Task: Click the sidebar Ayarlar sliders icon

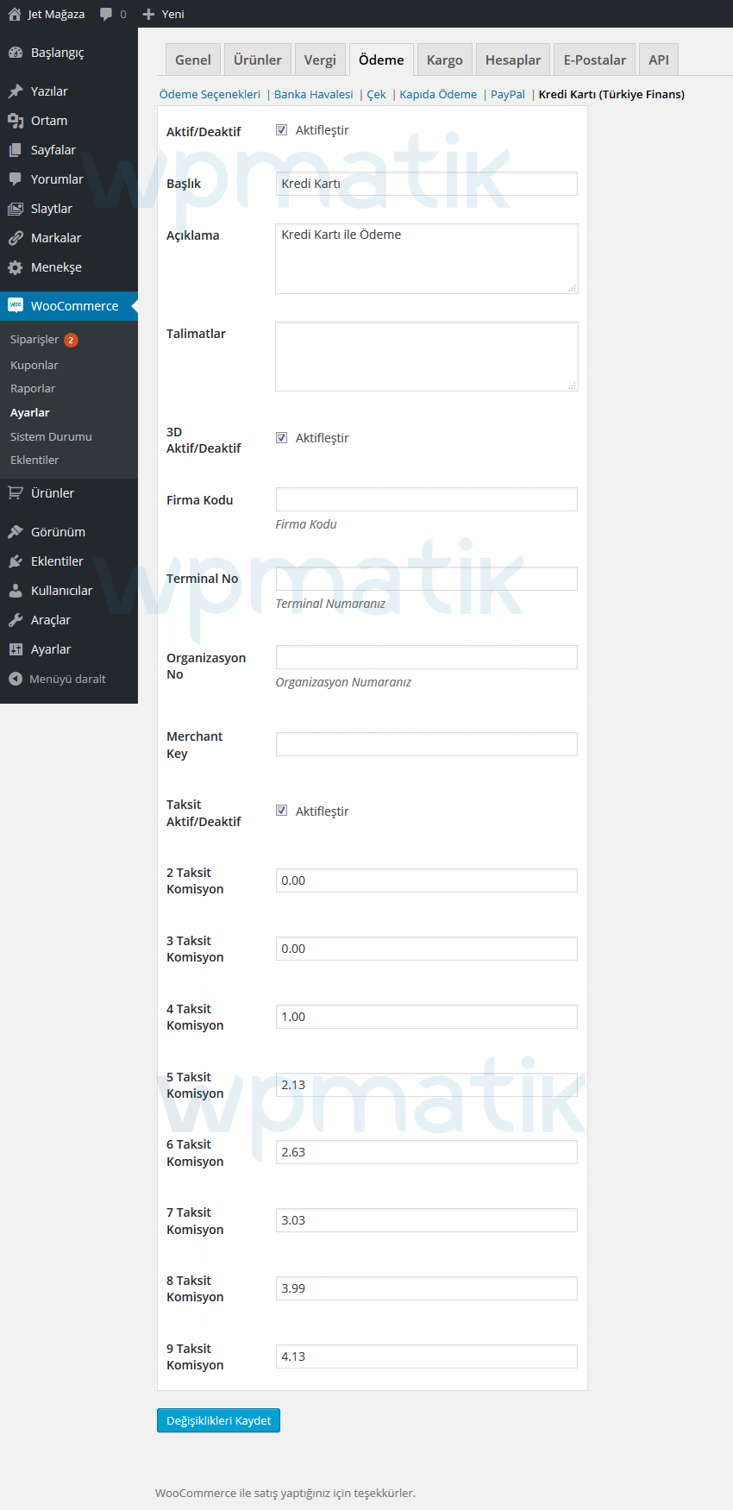Action: (16, 649)
